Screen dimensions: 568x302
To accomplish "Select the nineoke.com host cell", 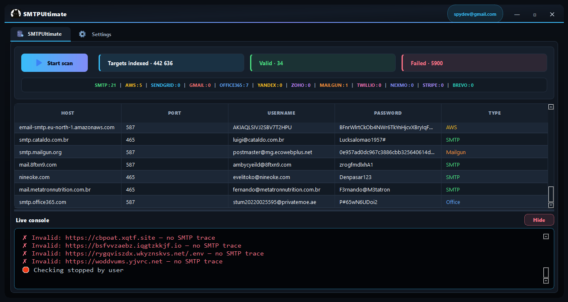I will (68, 177).
